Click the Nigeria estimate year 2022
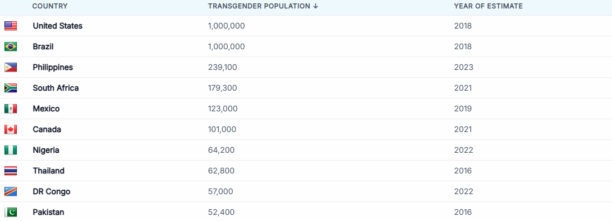This screenshot has height=221, width=612. (x=464, y=150)
